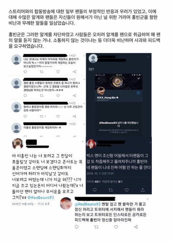Retweet the second tweet about 겜방 content
Viewport: 172px width, 243px height.
coord(42,96)
